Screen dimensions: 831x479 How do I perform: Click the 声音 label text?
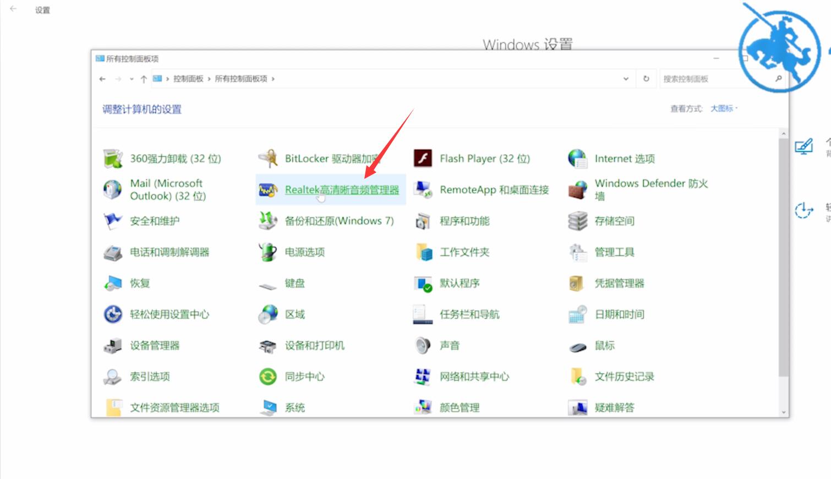click(x=450, y=345)
